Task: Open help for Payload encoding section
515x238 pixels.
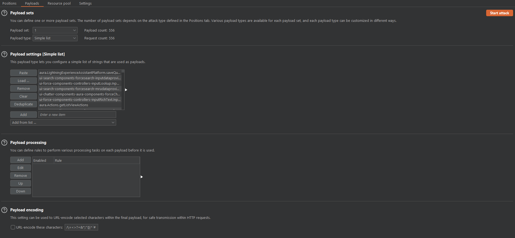Action: 4,210
